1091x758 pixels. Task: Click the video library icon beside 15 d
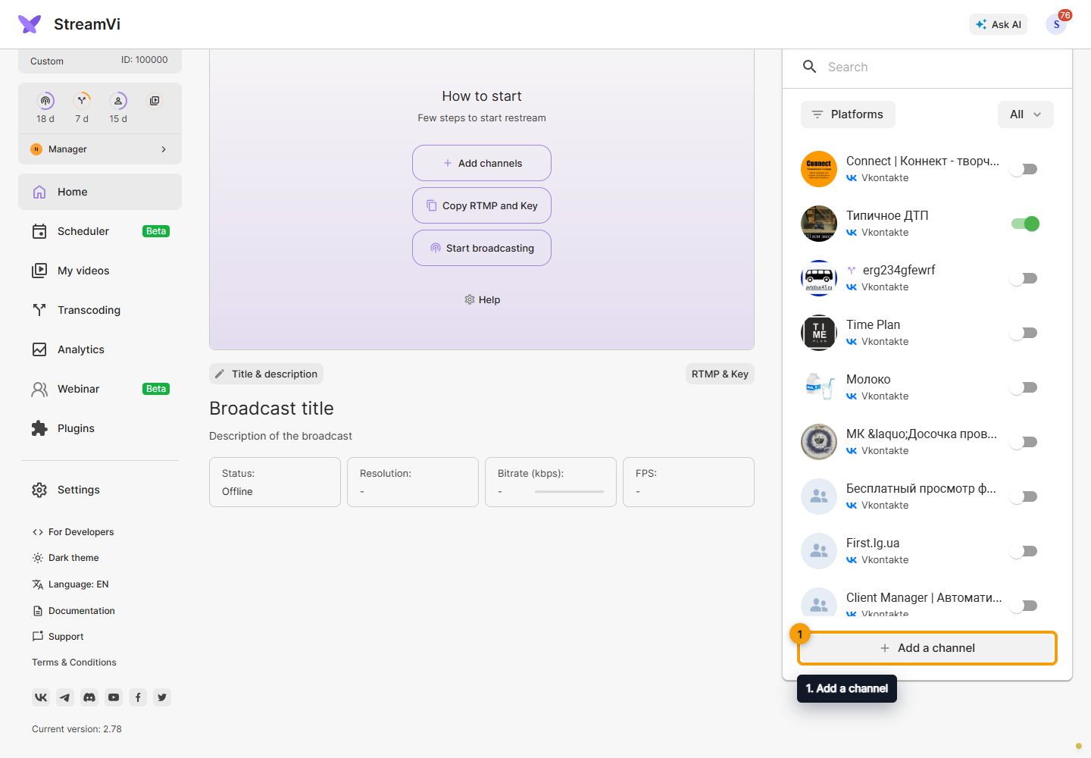[155, 101]
